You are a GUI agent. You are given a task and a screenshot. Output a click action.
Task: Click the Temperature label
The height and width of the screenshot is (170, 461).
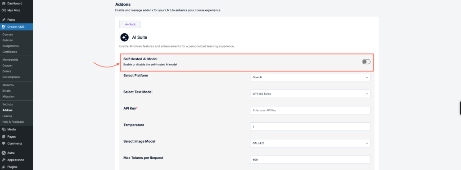[134, 125]
